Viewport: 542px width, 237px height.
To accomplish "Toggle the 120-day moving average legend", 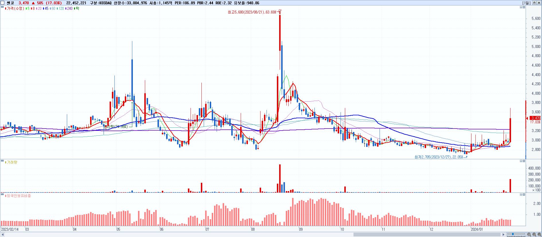I will (x=61, y=9).
